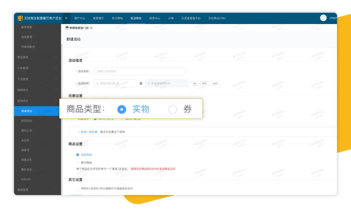The width and height of the screenshot is (351, 210).
Task: Click red text 满减活动商品和N元N件活动商品互斥
Action: (153, 169)
